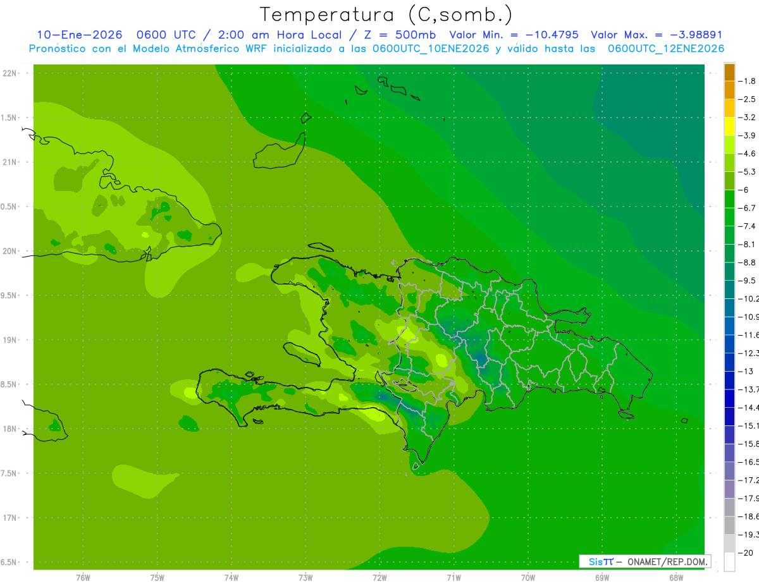Click the "Z = 500mb" level text
The width and height of the screenshot is (759, 586).
pos(401,35)
